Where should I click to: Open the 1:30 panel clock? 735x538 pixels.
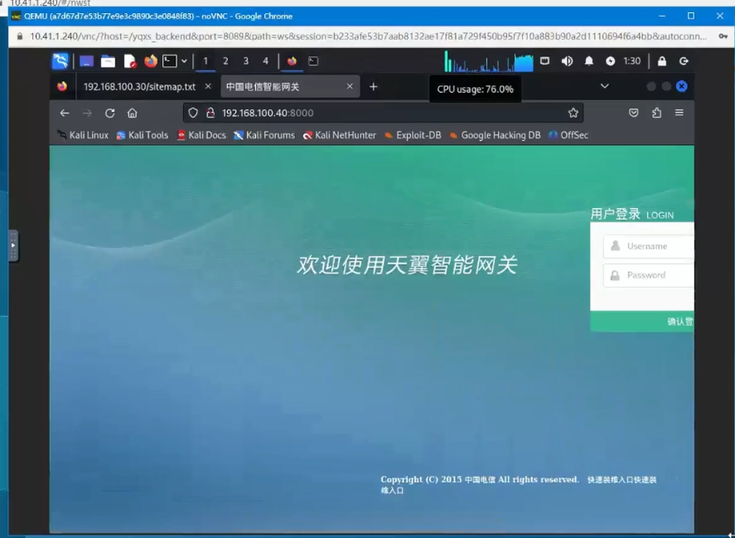[x=632, y=61]
